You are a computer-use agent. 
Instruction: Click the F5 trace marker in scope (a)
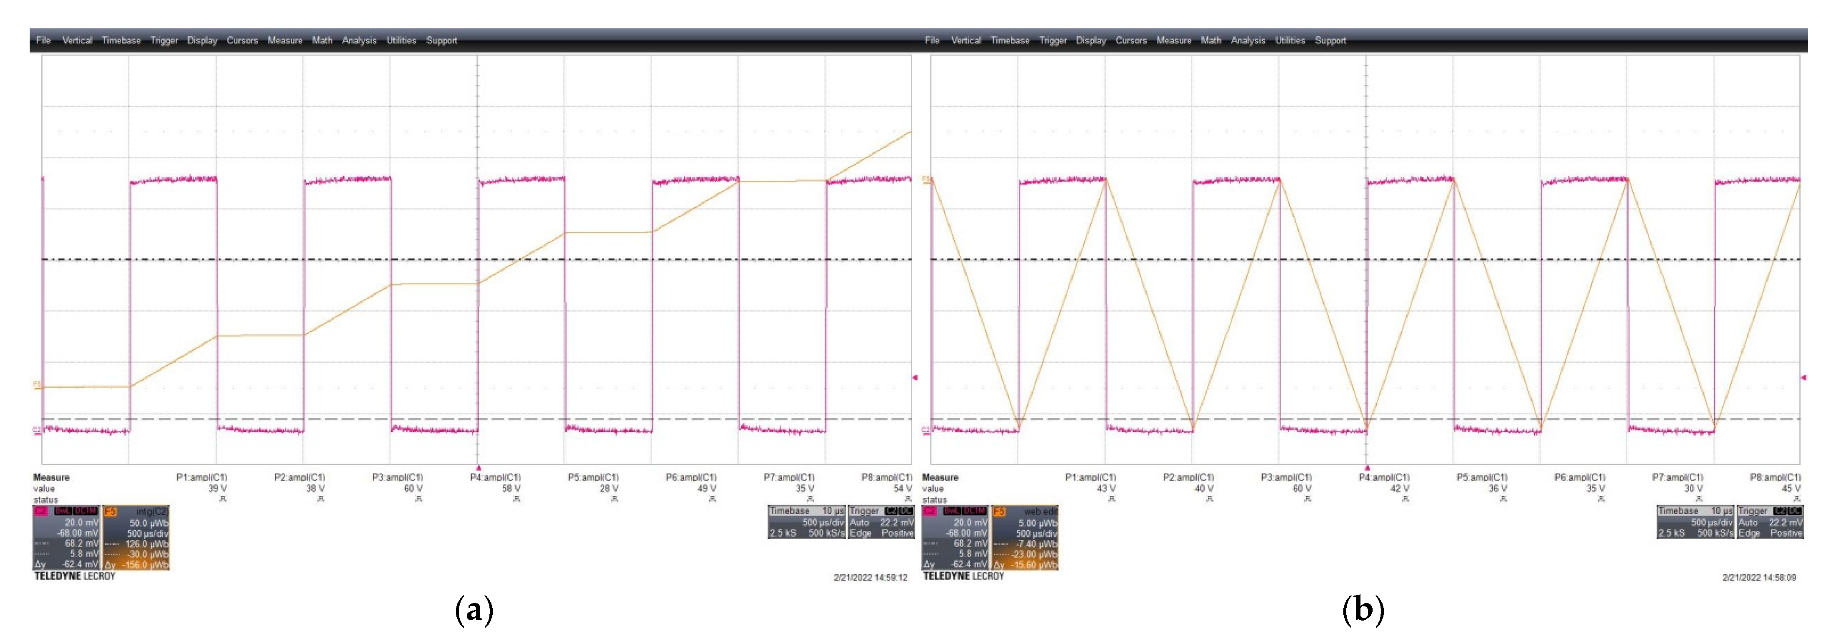coord(38,385)
